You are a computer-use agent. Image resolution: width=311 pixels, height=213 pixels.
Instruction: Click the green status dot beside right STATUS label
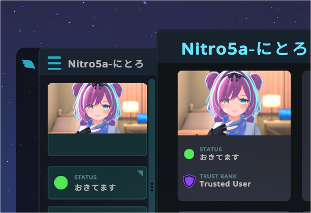click(189, 154)
